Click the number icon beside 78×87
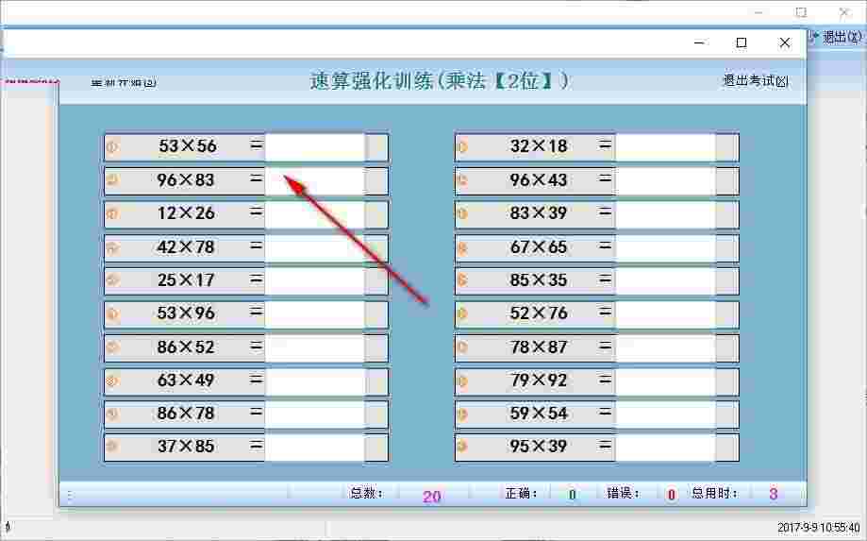 pyautogui.click(x=463, y=347)
